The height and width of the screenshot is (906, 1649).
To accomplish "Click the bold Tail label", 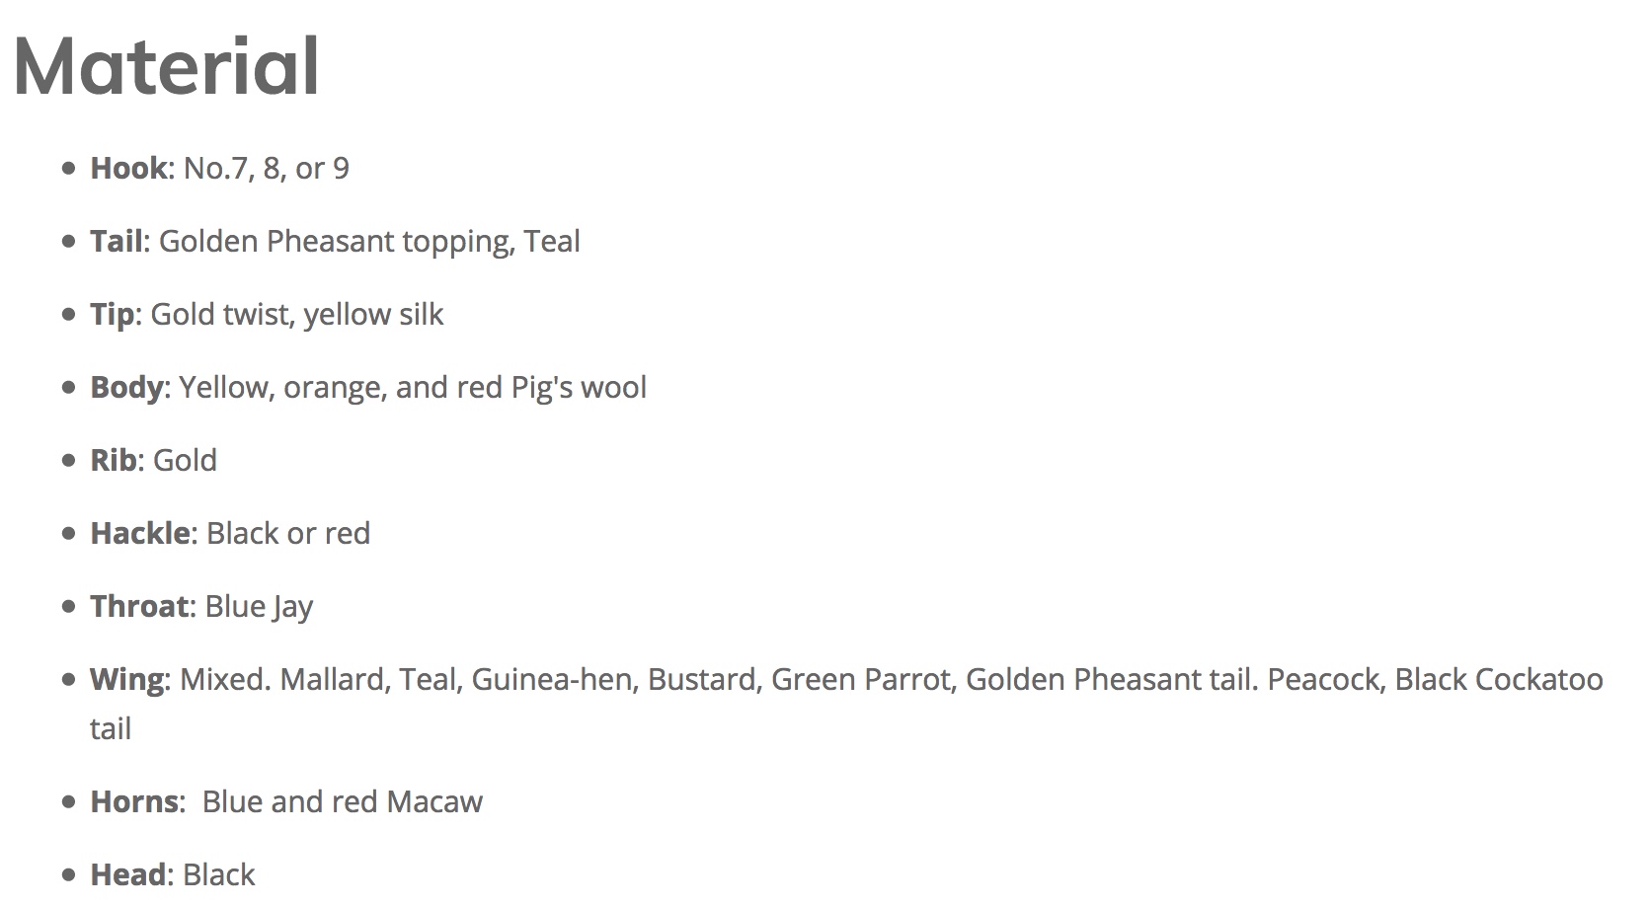I will coord(117,241).
